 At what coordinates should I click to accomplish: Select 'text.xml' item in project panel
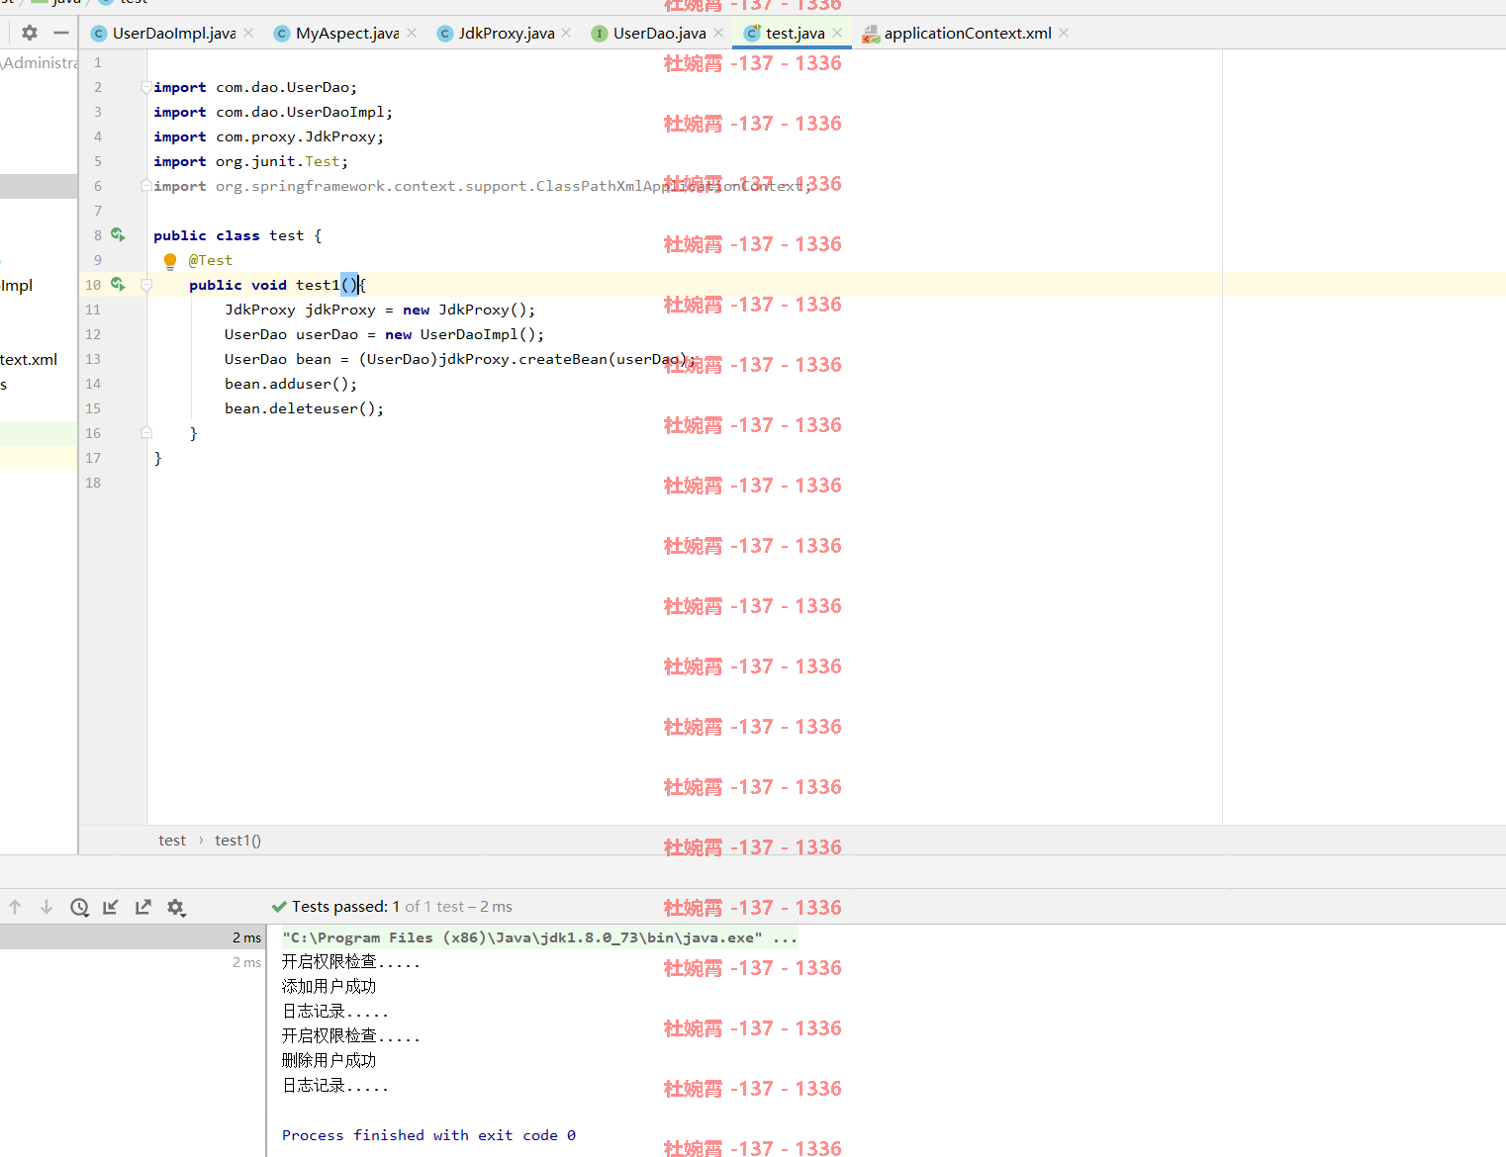pyautogui.click(x=29, y=359)
